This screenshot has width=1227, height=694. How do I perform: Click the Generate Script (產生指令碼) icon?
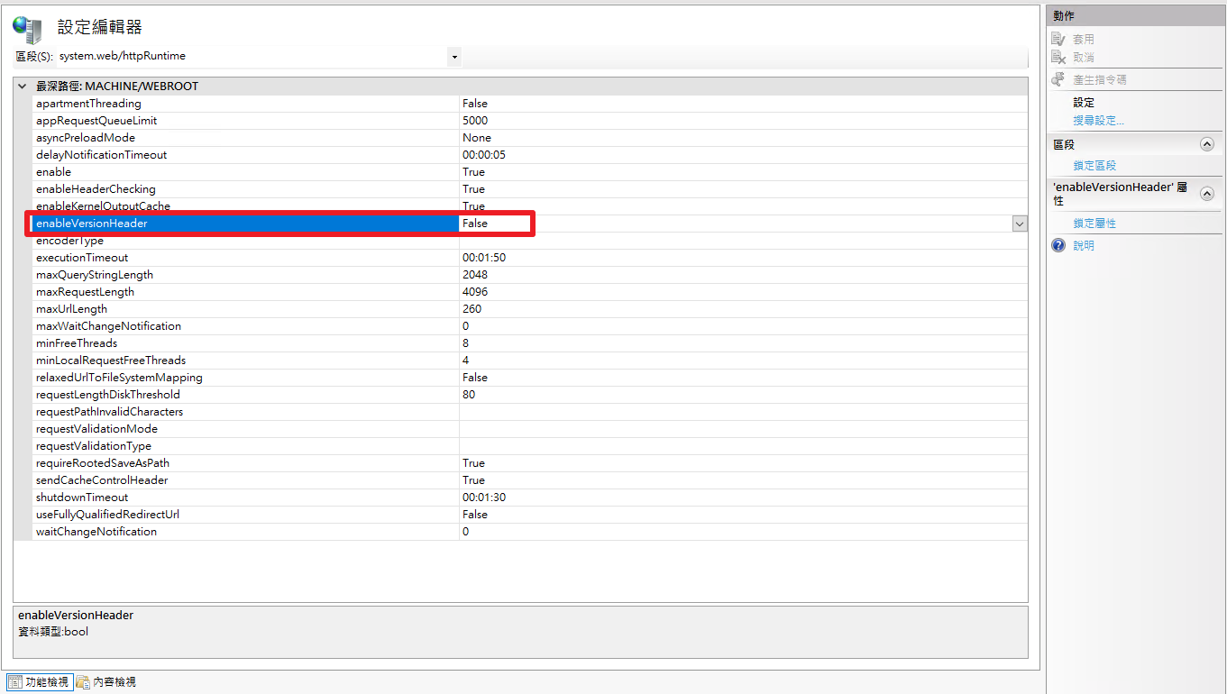(x=1058, y=79)
